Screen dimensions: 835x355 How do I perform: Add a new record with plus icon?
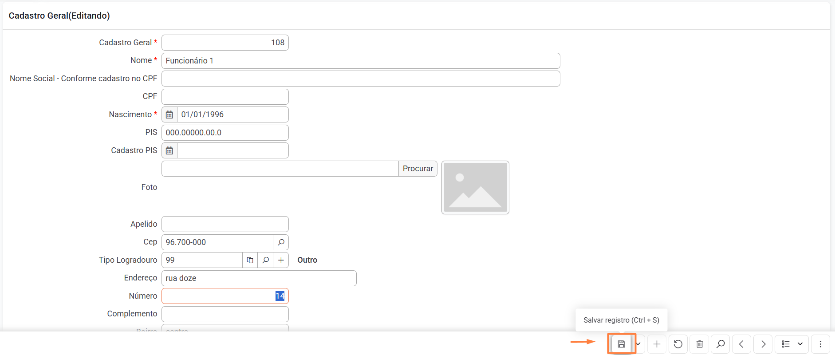[657, 344]
